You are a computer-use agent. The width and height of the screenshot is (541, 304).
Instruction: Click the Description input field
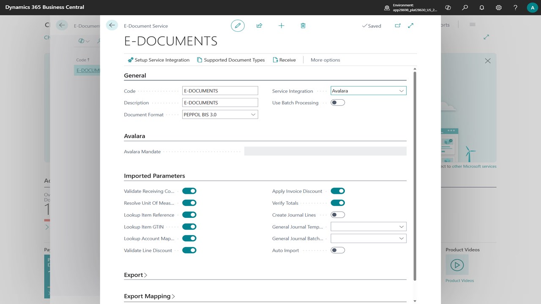tap(220, 103)
